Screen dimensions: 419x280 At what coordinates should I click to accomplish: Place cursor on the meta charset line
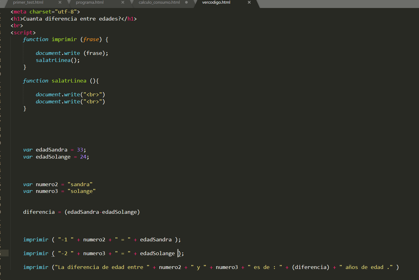[x=45, y=12]
